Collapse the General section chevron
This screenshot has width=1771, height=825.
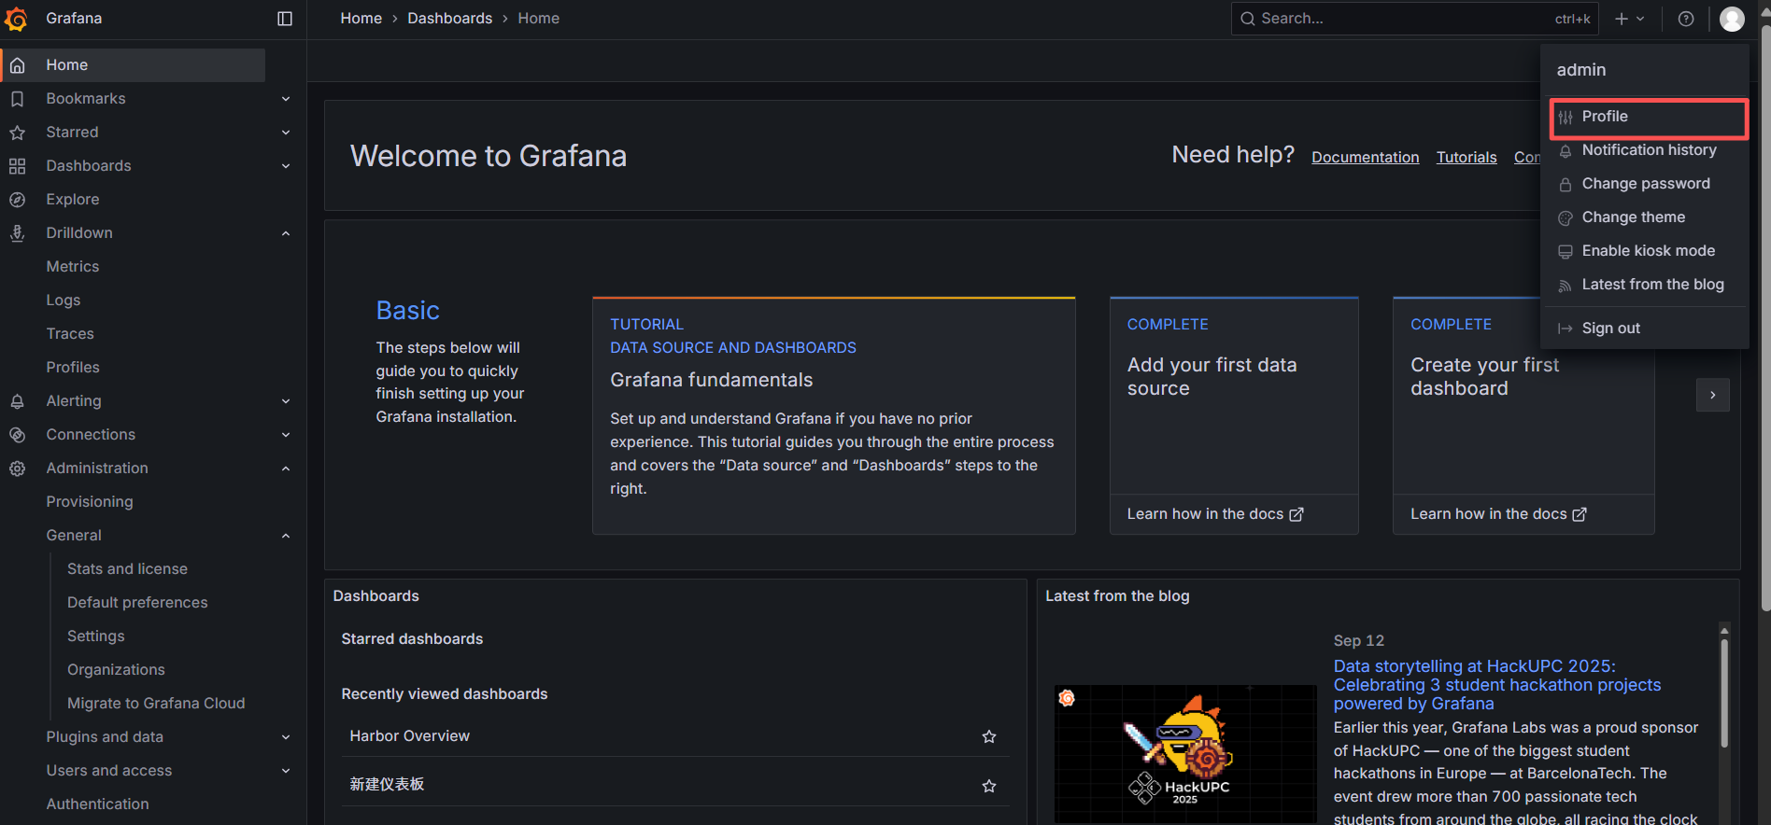pyautogui.click(x=286, y=536)
